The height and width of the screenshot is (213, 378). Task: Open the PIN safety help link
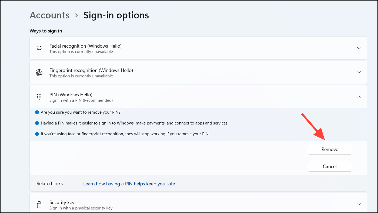tap(129, 183)
